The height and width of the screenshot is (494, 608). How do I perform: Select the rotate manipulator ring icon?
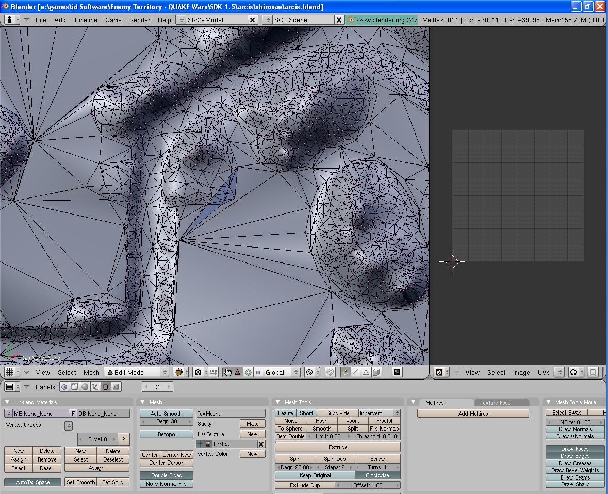coord(248,372)
